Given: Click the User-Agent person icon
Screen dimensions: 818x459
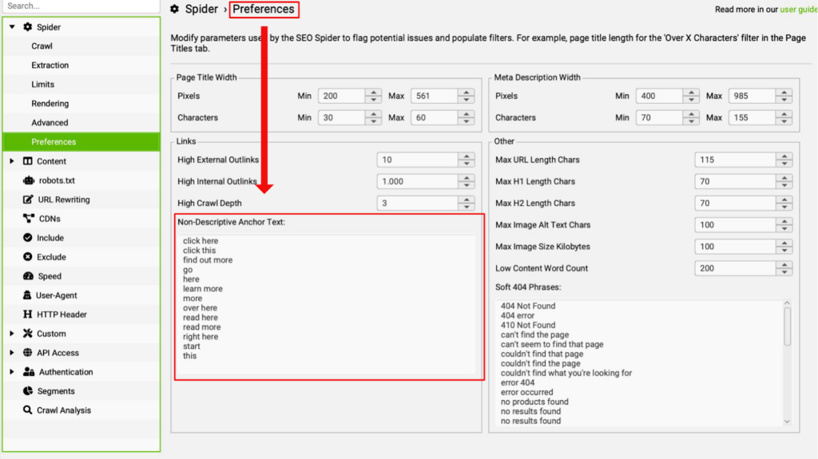Looking at the screenshot, I should tap(27, 295).
